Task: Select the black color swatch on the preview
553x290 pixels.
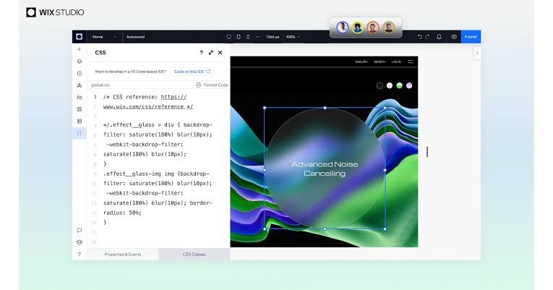Action: tap(380, 86)
